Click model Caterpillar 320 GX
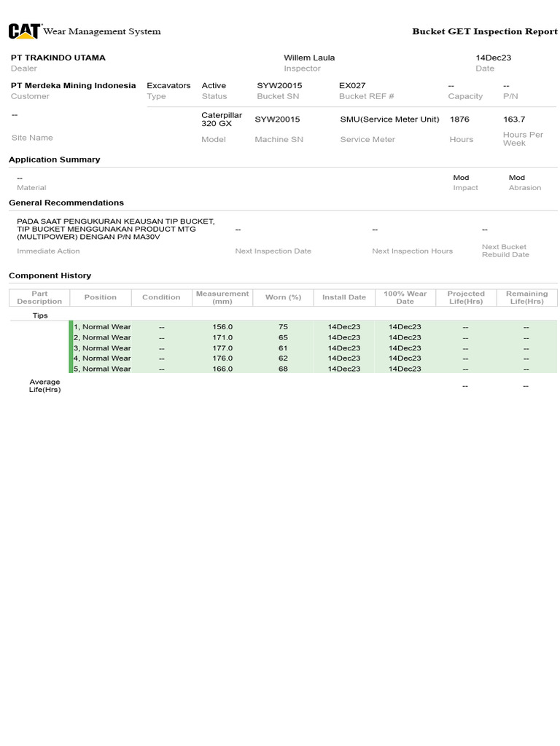The width and height of the screenshot is (560, 746). [222, 119]
